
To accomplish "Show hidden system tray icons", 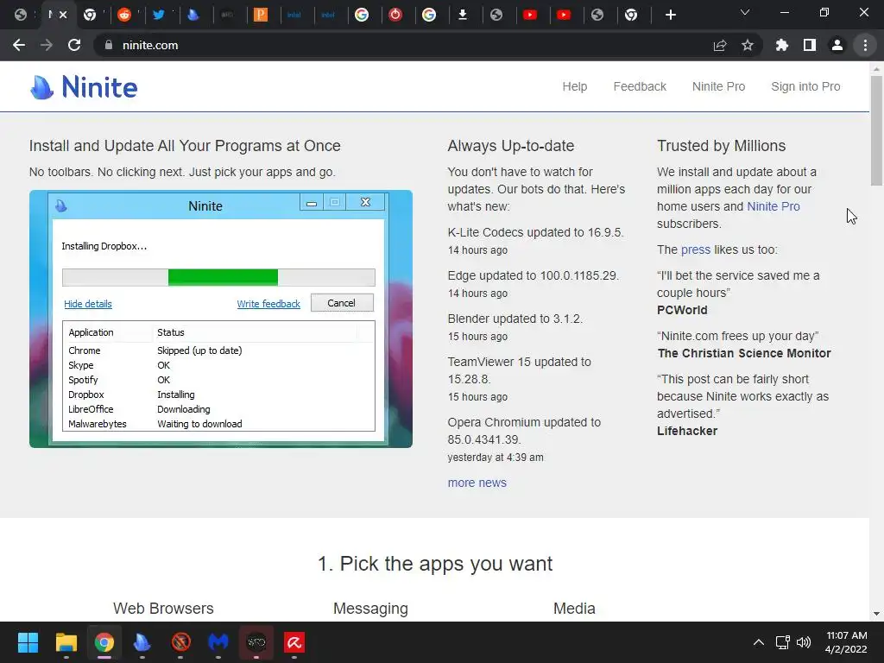I will (759, 642).
